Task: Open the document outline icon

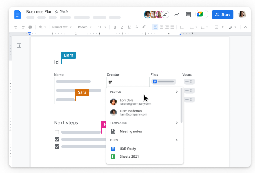Action: pyautogui.click(x=19, y=46)
